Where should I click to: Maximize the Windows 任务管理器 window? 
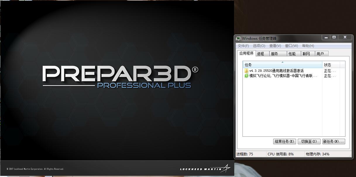(334, 37)
